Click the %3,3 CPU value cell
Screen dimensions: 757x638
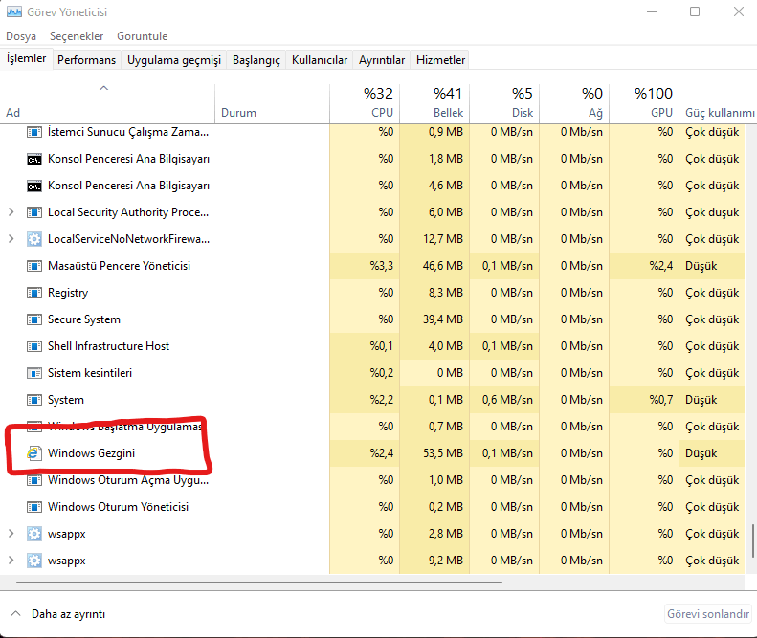(365, 266)
